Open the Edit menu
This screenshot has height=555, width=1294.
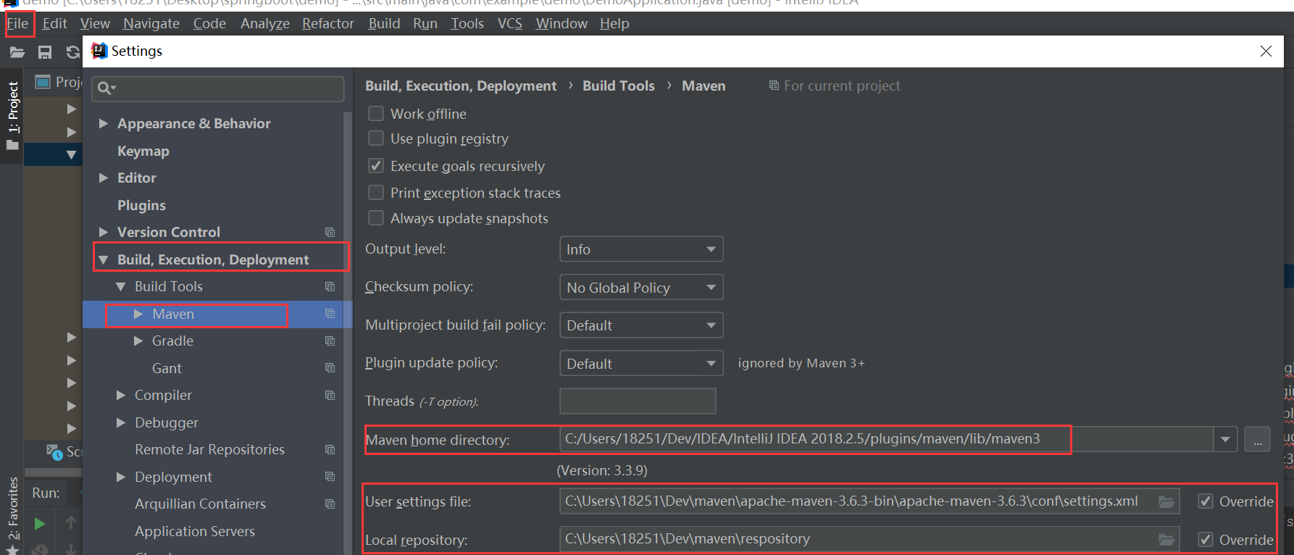54,23
